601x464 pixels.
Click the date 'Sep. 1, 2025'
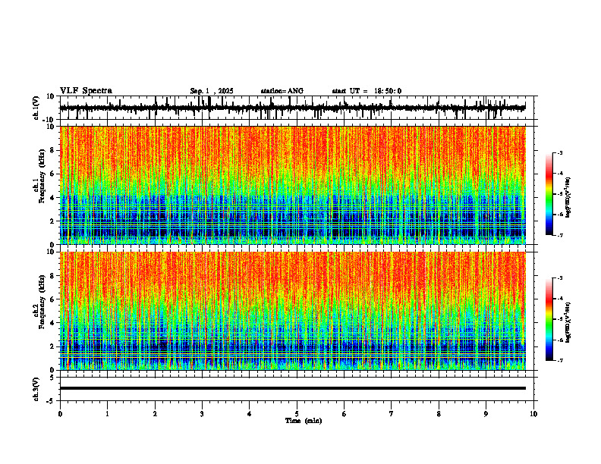pos(212,91)
